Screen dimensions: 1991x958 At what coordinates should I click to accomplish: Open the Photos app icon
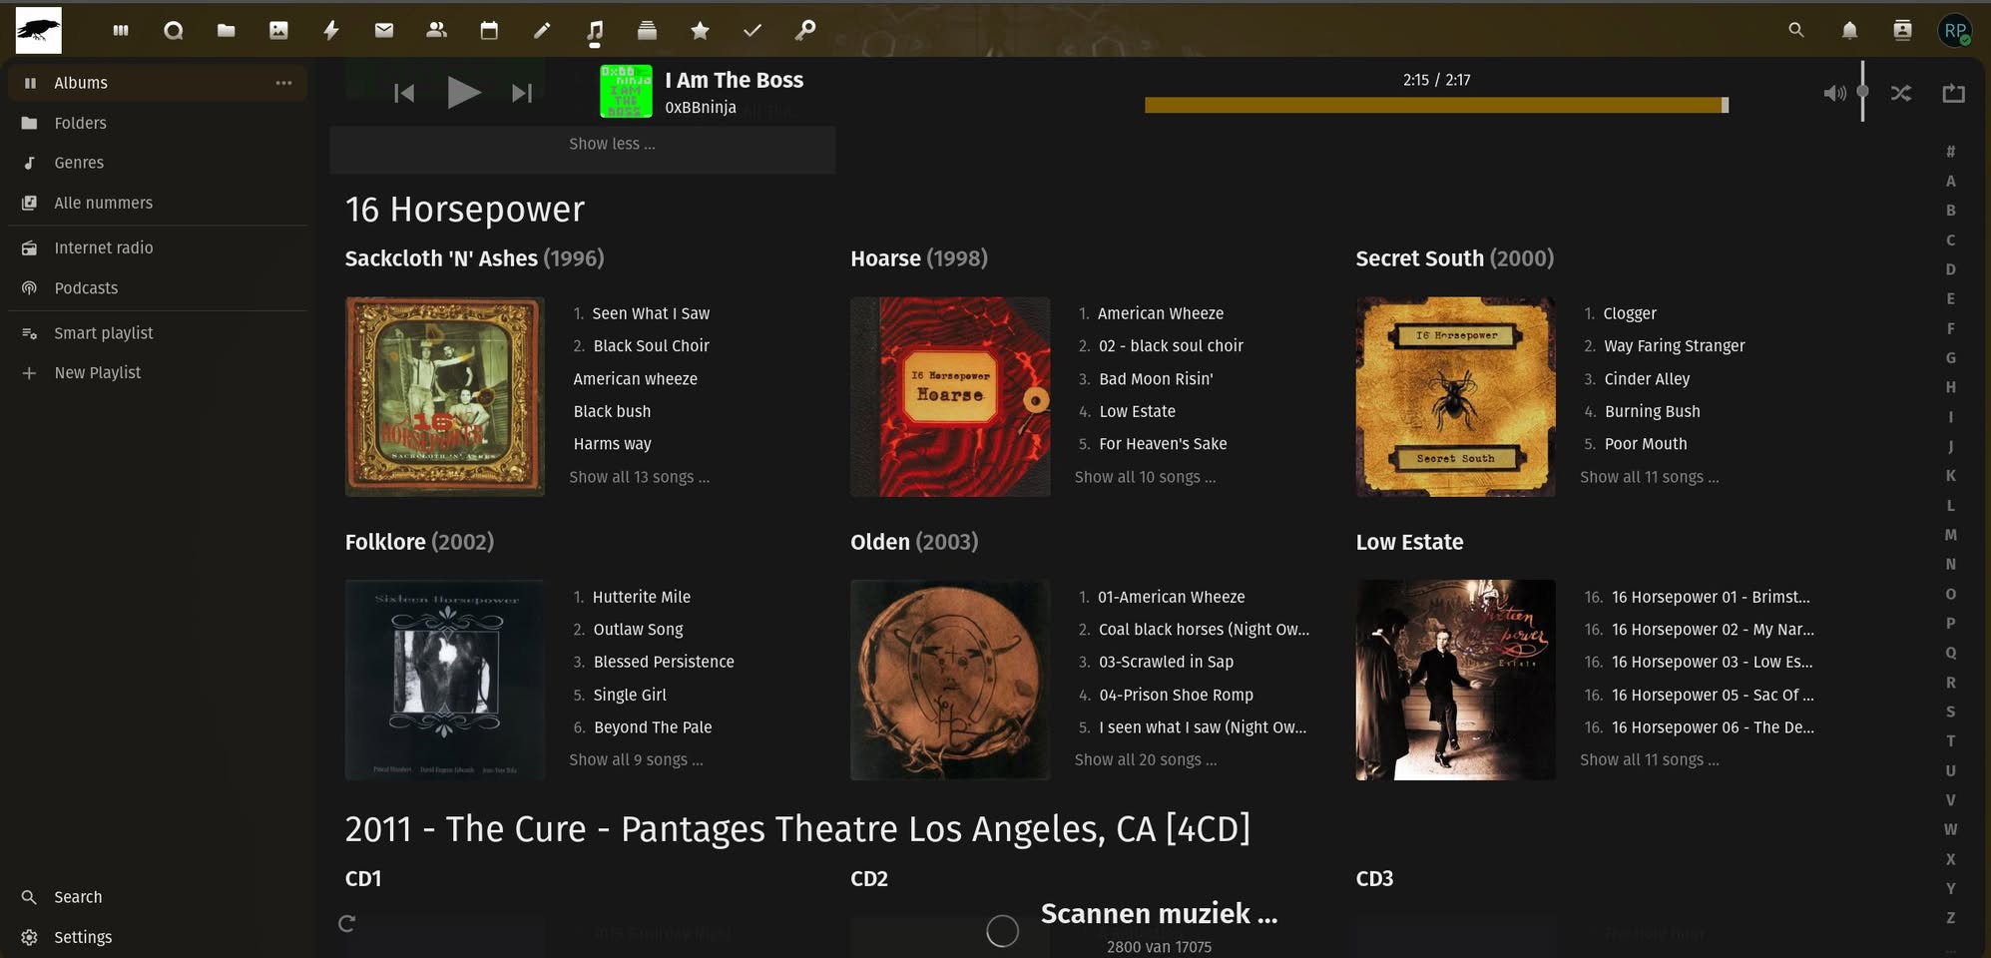(278, 31)
